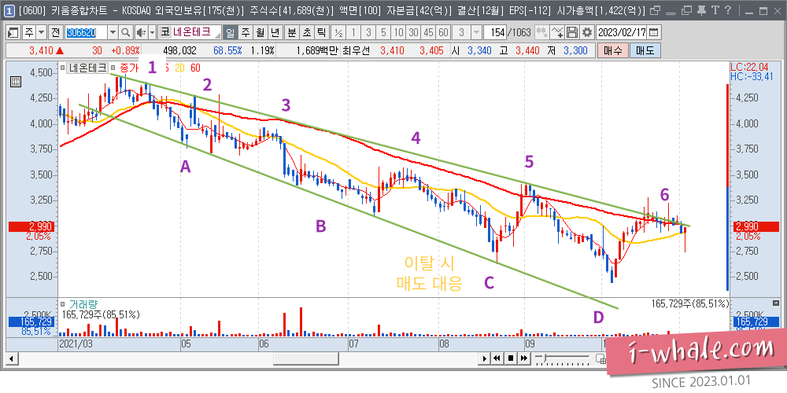
Task: Click the current price 3,410 value
Action: point(41,50)
